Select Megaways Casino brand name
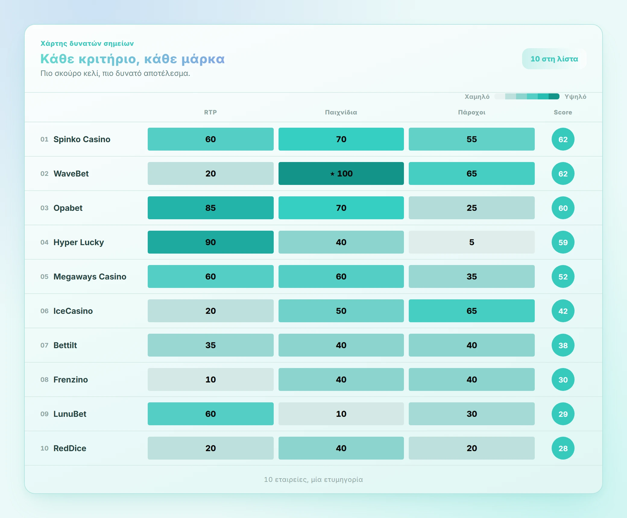The width and height of the screenshot is (627, 518). [x=90, y=276]
